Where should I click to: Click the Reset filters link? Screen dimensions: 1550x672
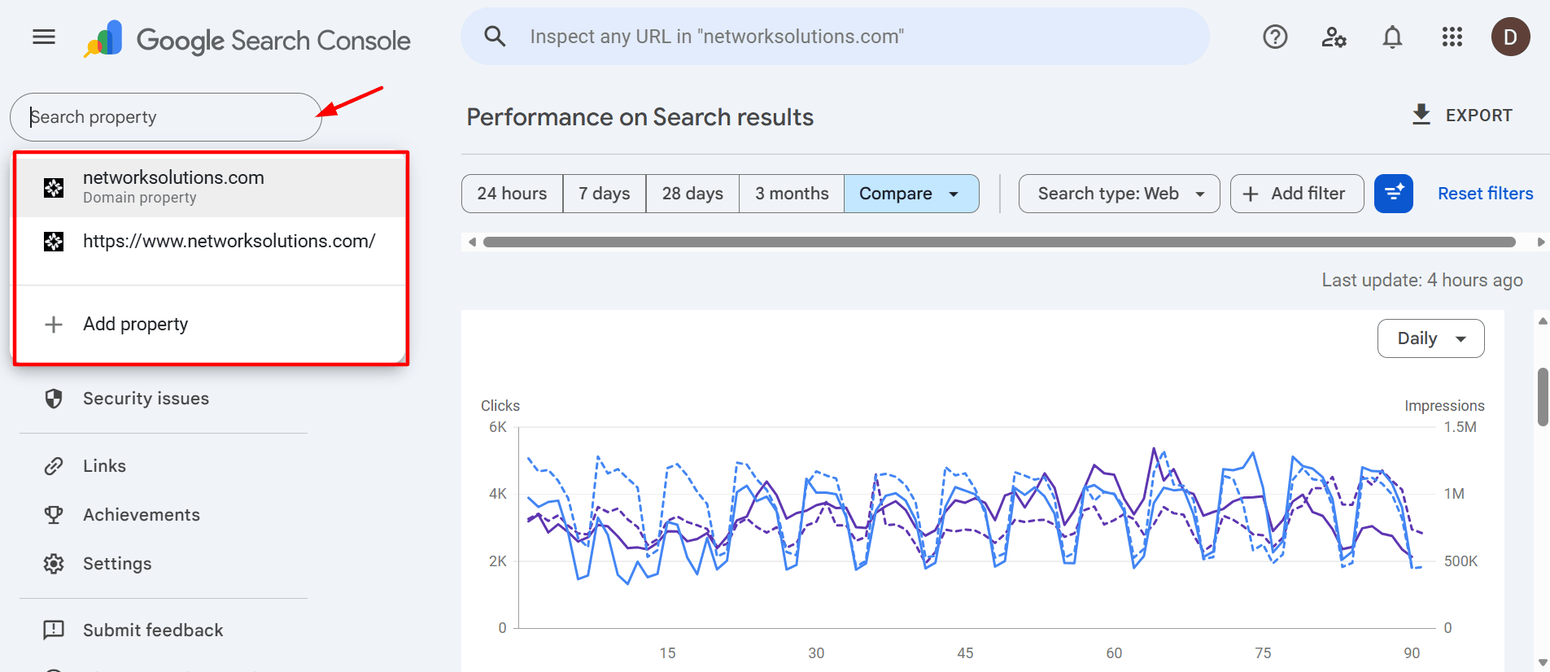point(1485,194)
